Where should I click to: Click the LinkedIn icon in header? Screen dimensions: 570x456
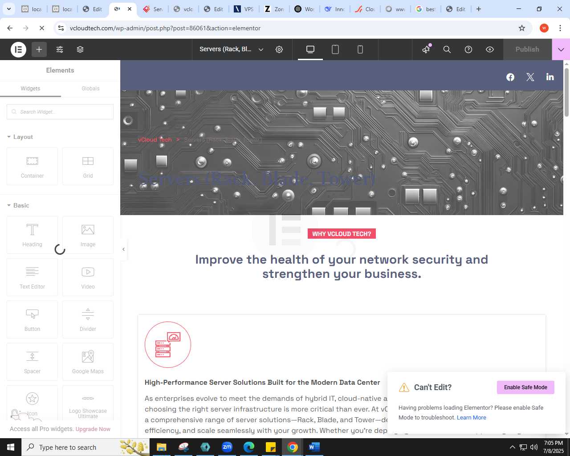(550, 77)
